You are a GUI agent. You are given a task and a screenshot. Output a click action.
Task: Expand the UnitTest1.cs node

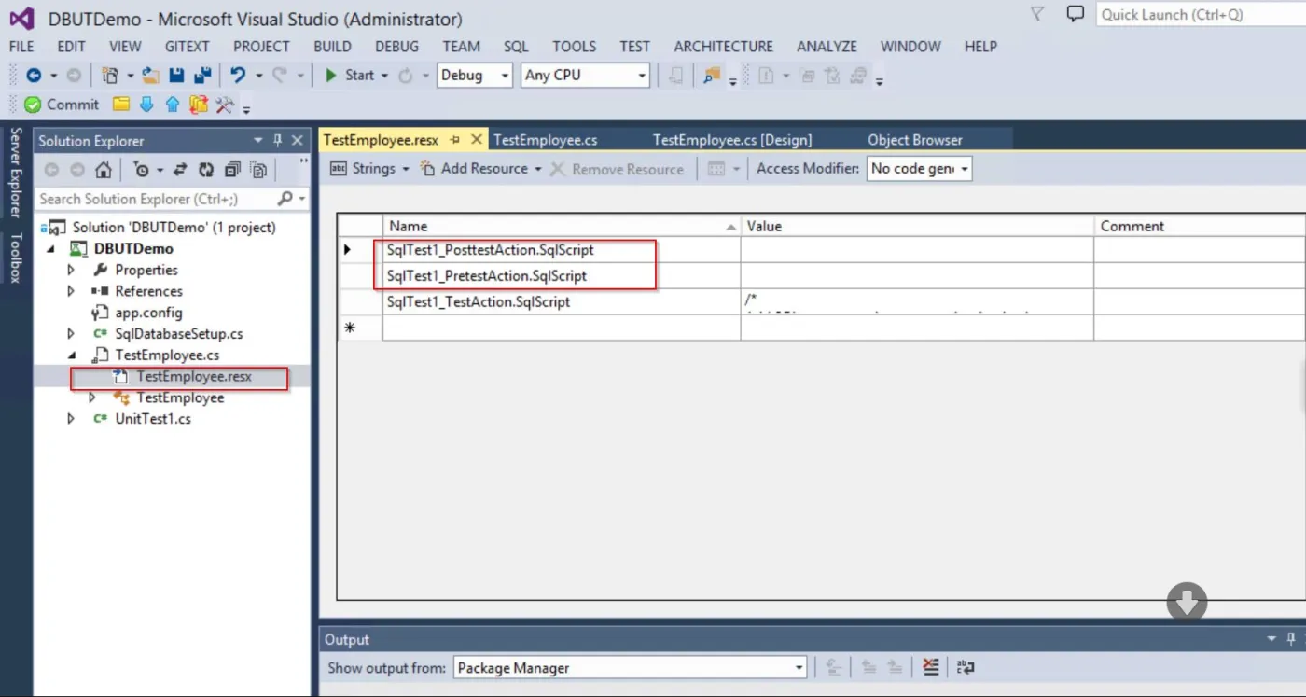[x=71, y=419]
